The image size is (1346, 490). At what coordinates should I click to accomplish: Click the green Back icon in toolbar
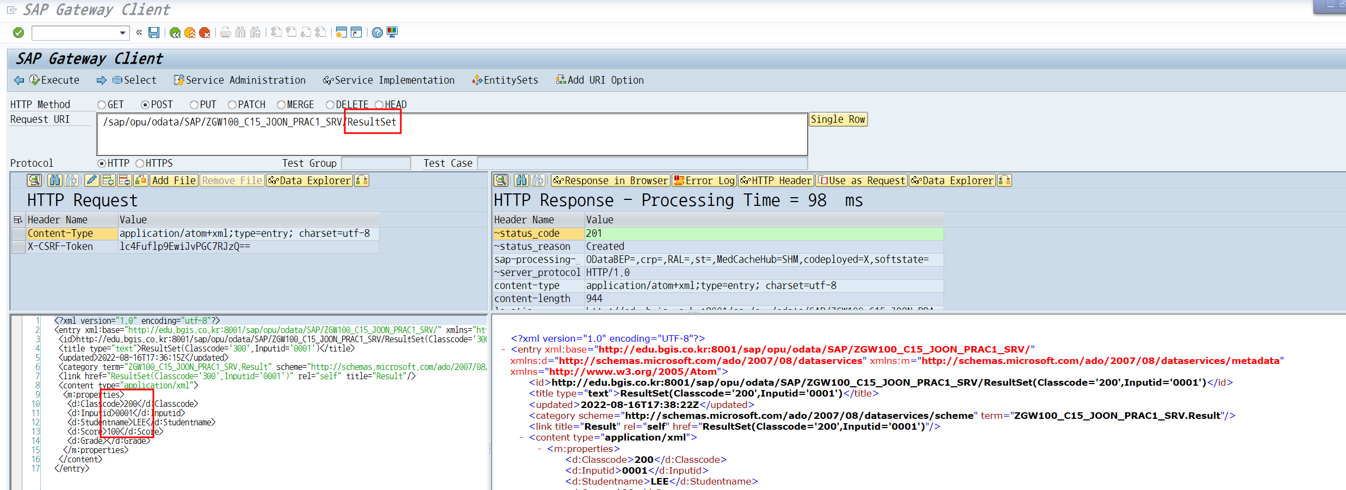175,33
